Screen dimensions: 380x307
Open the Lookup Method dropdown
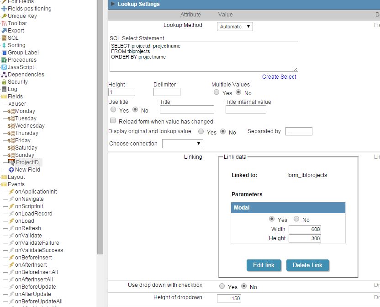[235, 27]
